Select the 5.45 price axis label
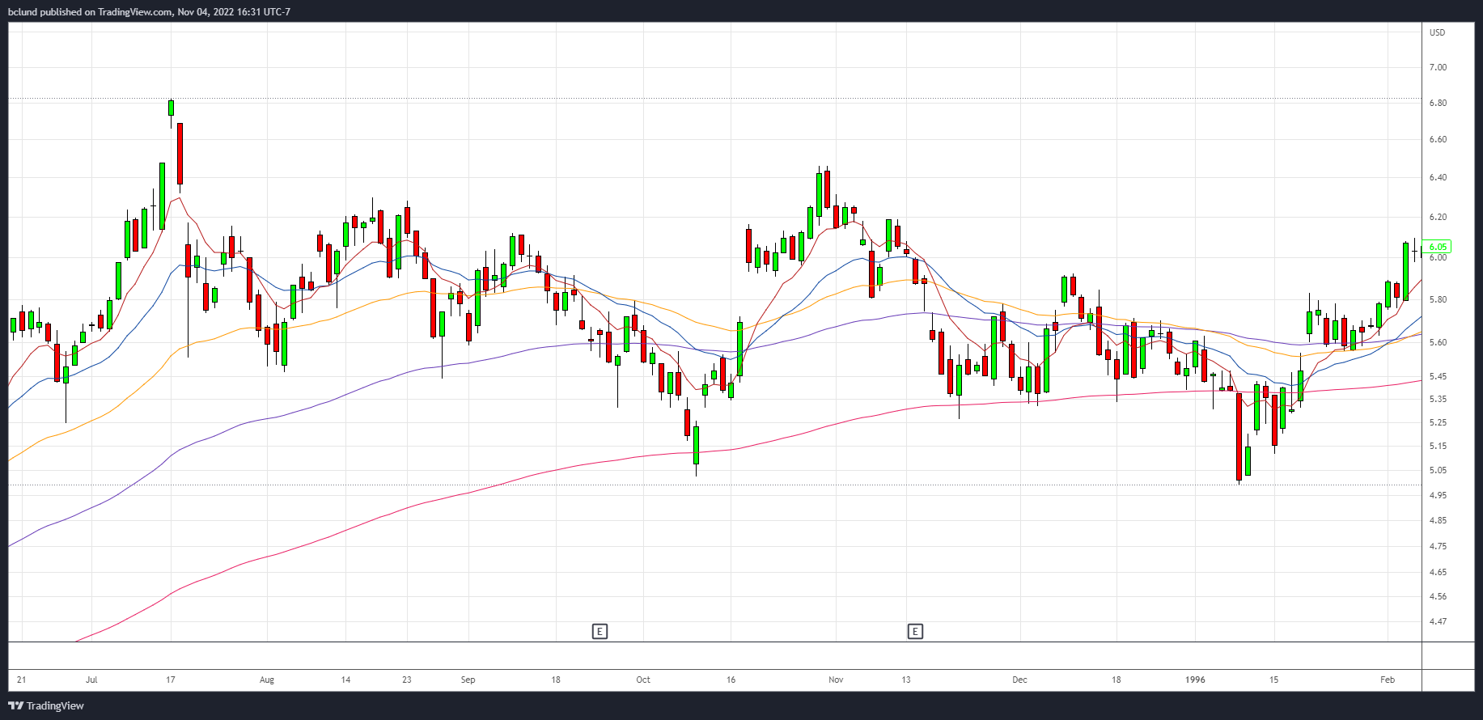The image size is (1483, 720). tap(1438, 376)
